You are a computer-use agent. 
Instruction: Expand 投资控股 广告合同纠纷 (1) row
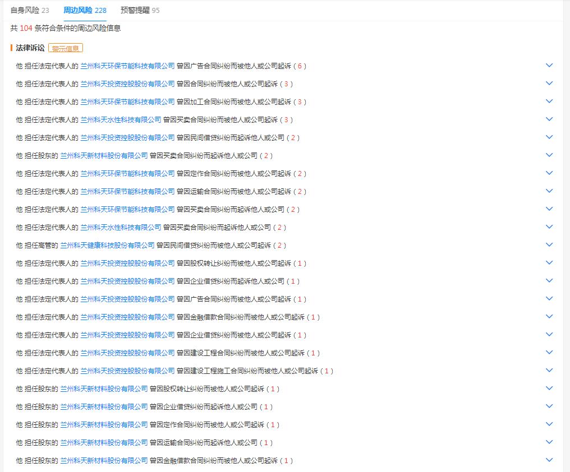pyautogui.click(x=549, y=299)
